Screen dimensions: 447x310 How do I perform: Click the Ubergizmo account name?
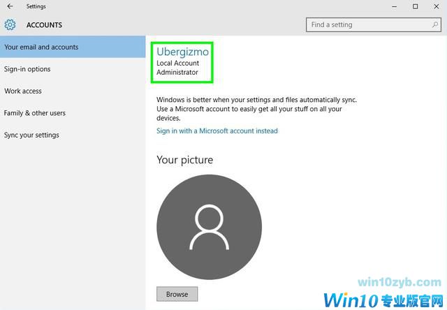point(182,52)
